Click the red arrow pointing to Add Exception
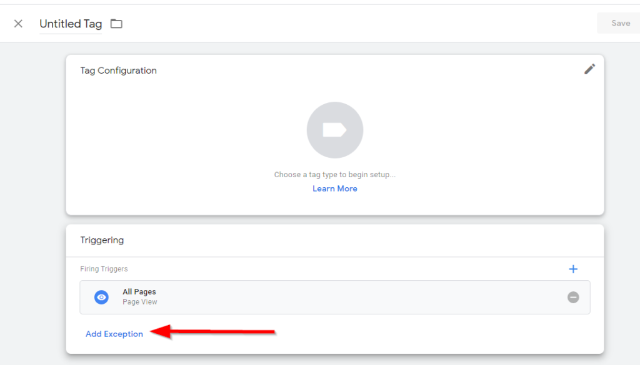The width and height of the screenshot is (640, 365). [x=212, y=331]
